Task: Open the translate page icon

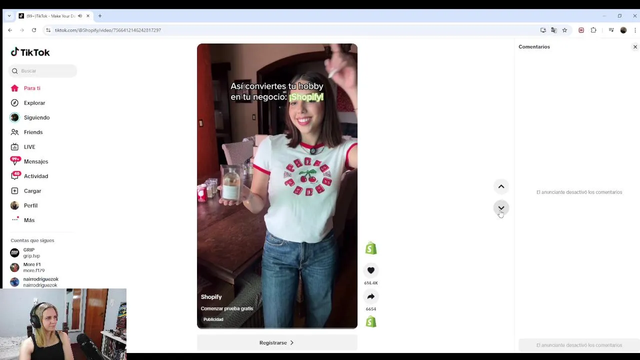Action: [554, 30]
